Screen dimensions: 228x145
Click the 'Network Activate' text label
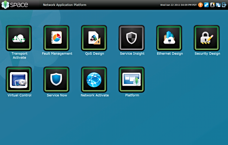pos(95,95)
